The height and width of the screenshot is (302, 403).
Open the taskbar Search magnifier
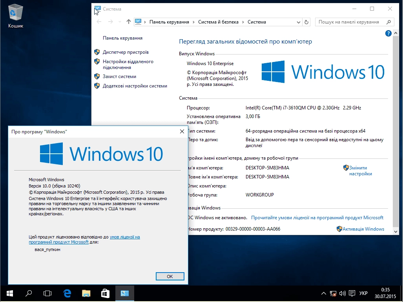pyautogui.click(x=29, y=293)
